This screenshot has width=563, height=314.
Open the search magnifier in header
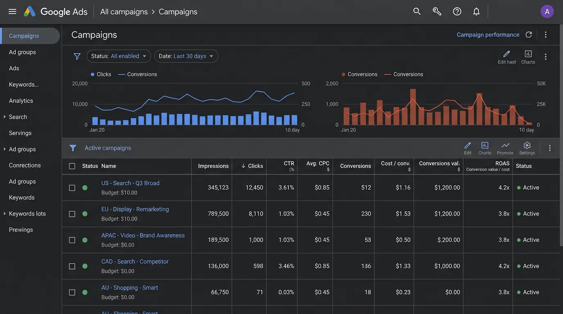click(x=417, y=11)
